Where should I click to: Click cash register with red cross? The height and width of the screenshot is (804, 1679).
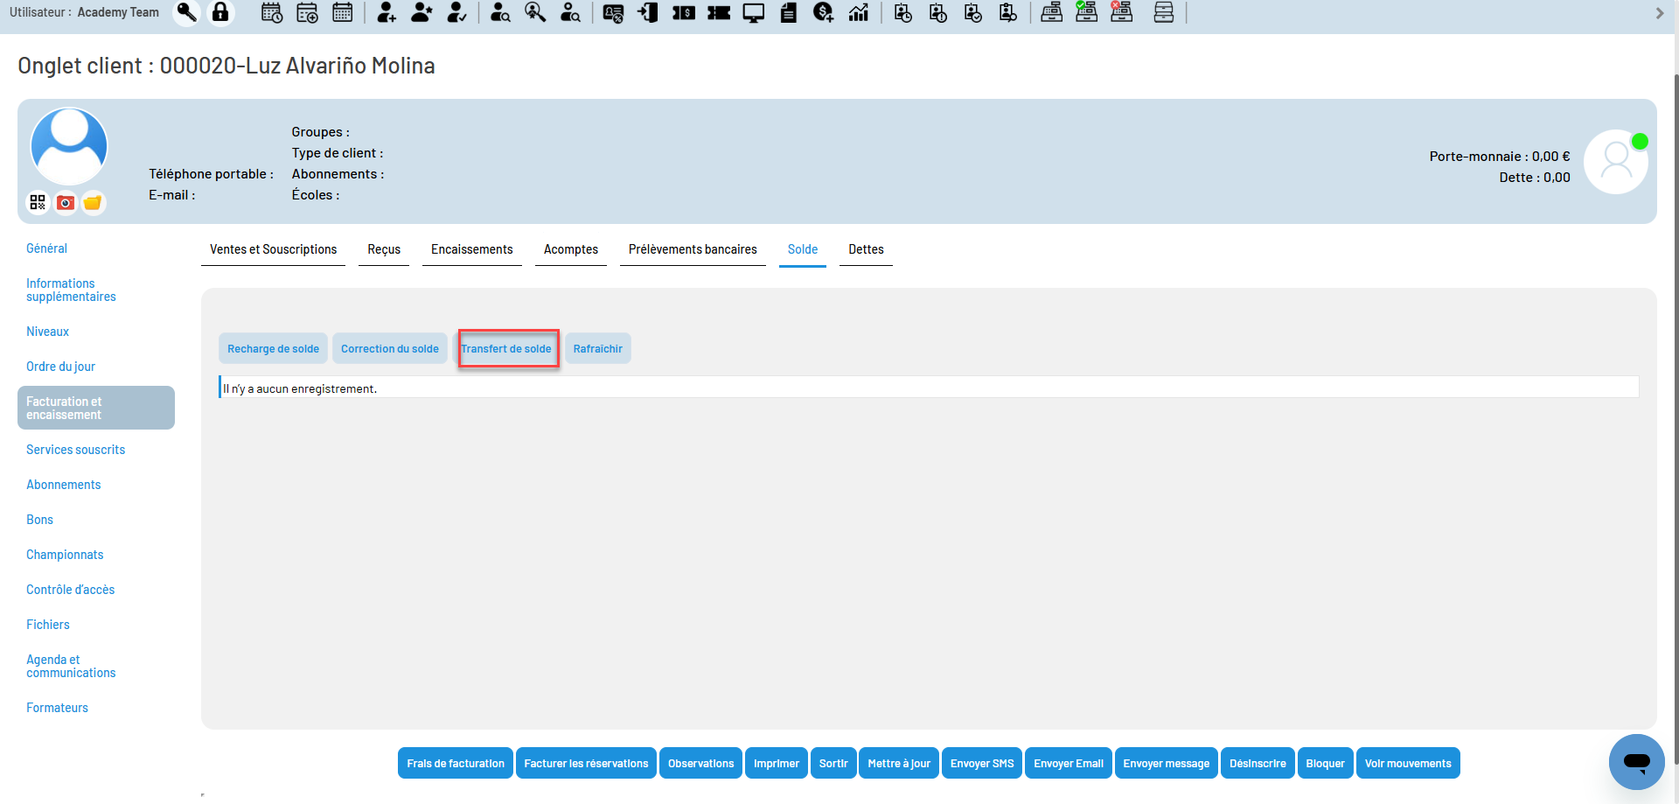click(x=1121, y=12)
